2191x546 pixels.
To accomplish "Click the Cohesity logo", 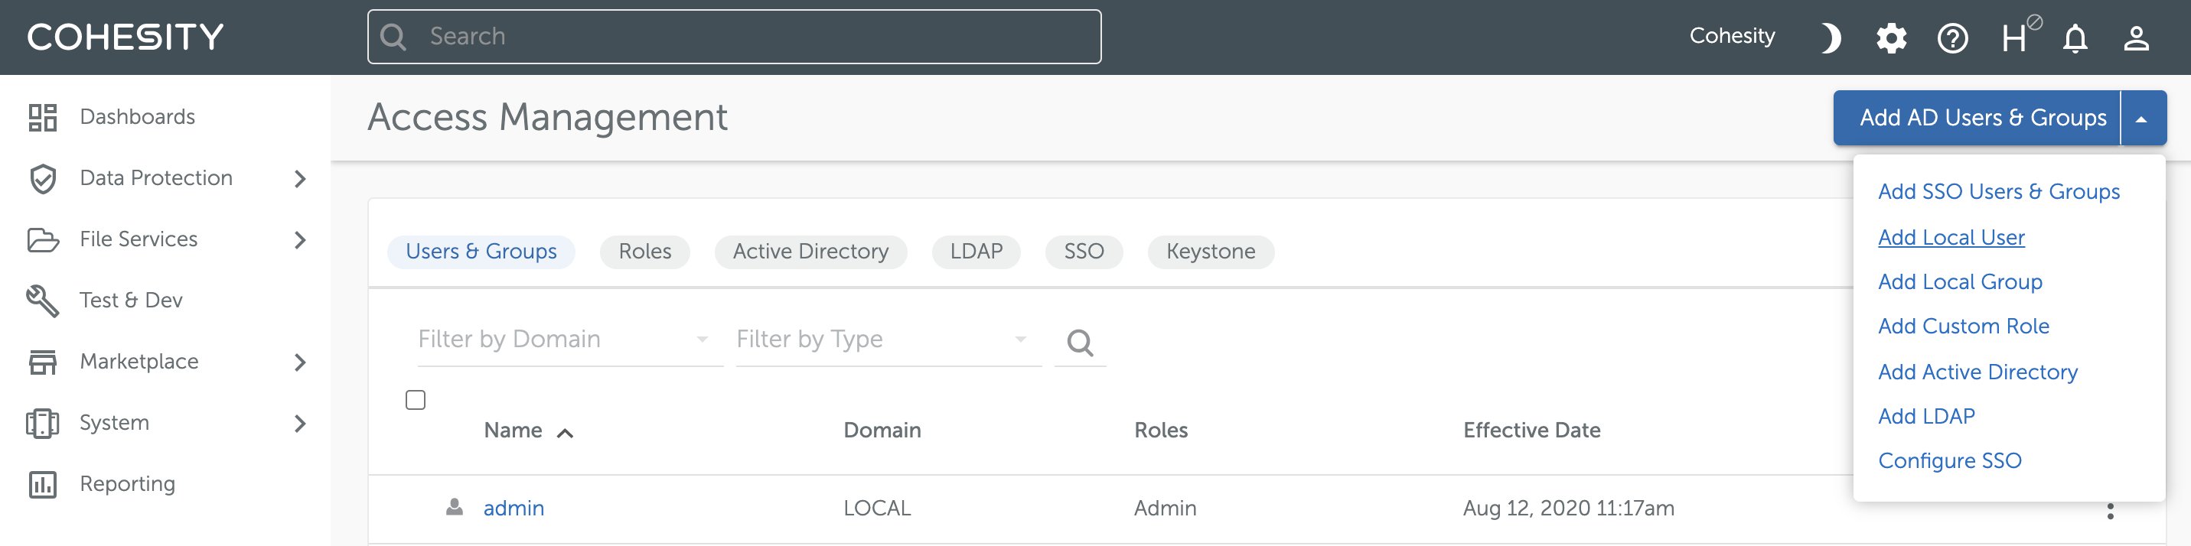I will pos(125,37).
